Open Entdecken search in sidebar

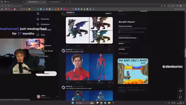43,24
